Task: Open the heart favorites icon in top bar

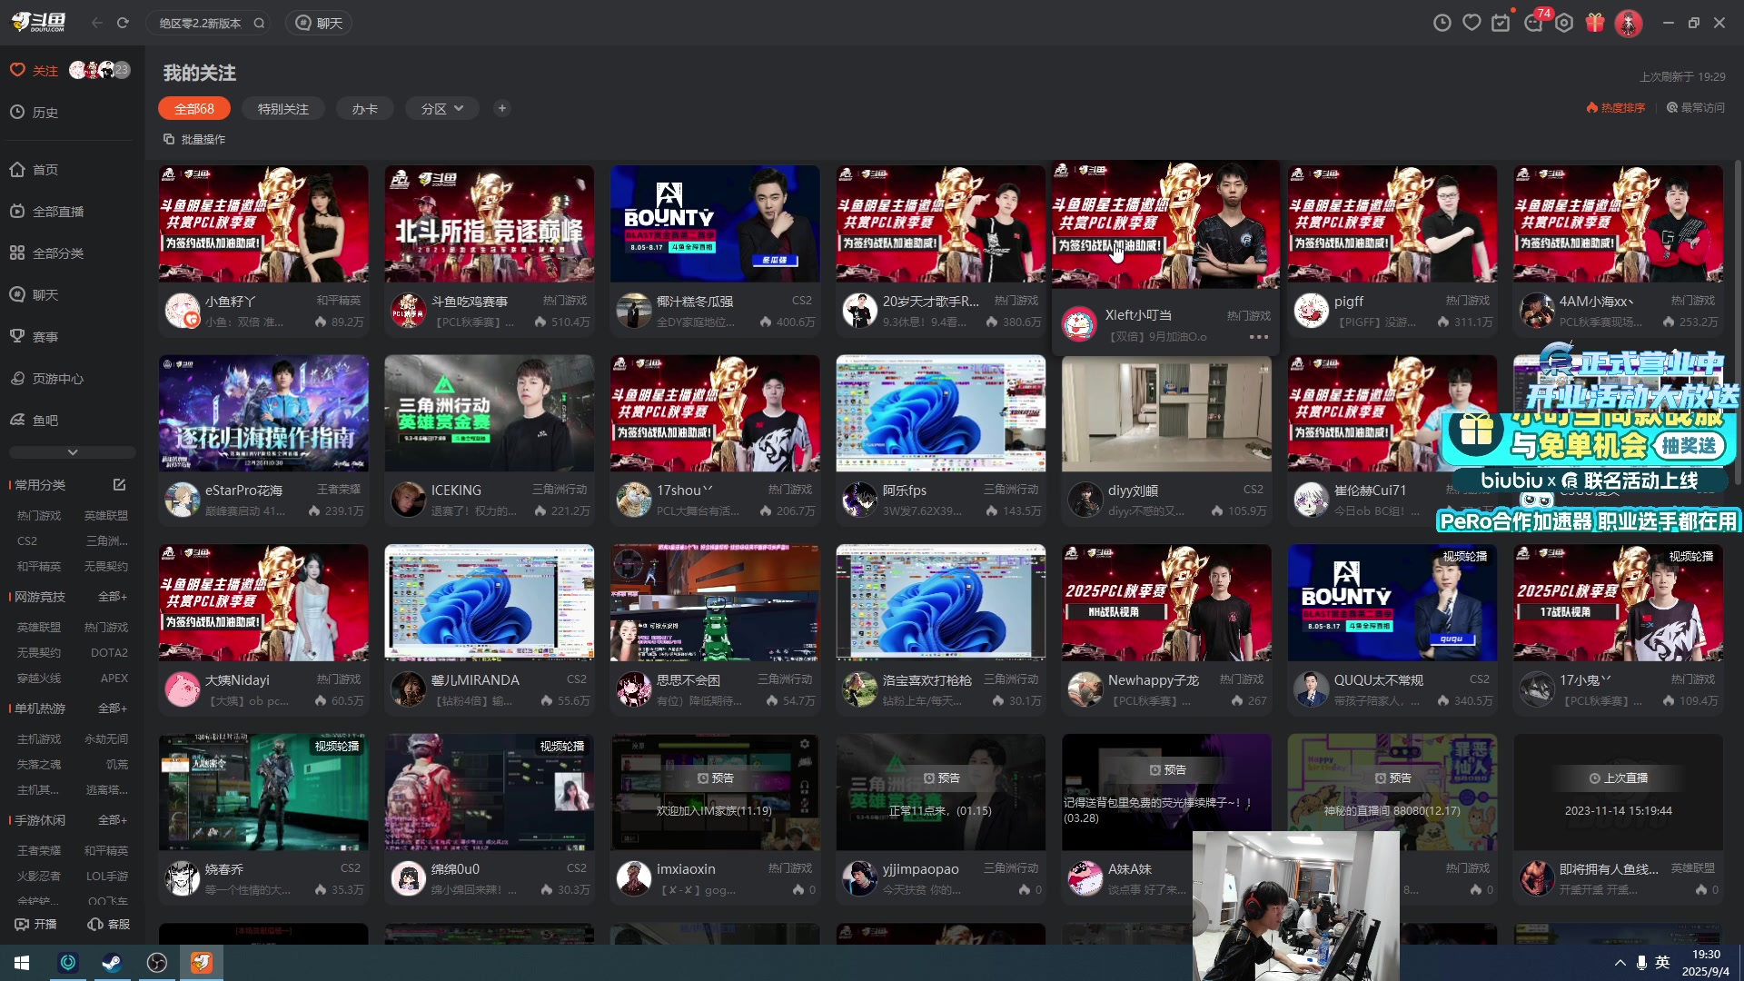Action: point(1471,23)
